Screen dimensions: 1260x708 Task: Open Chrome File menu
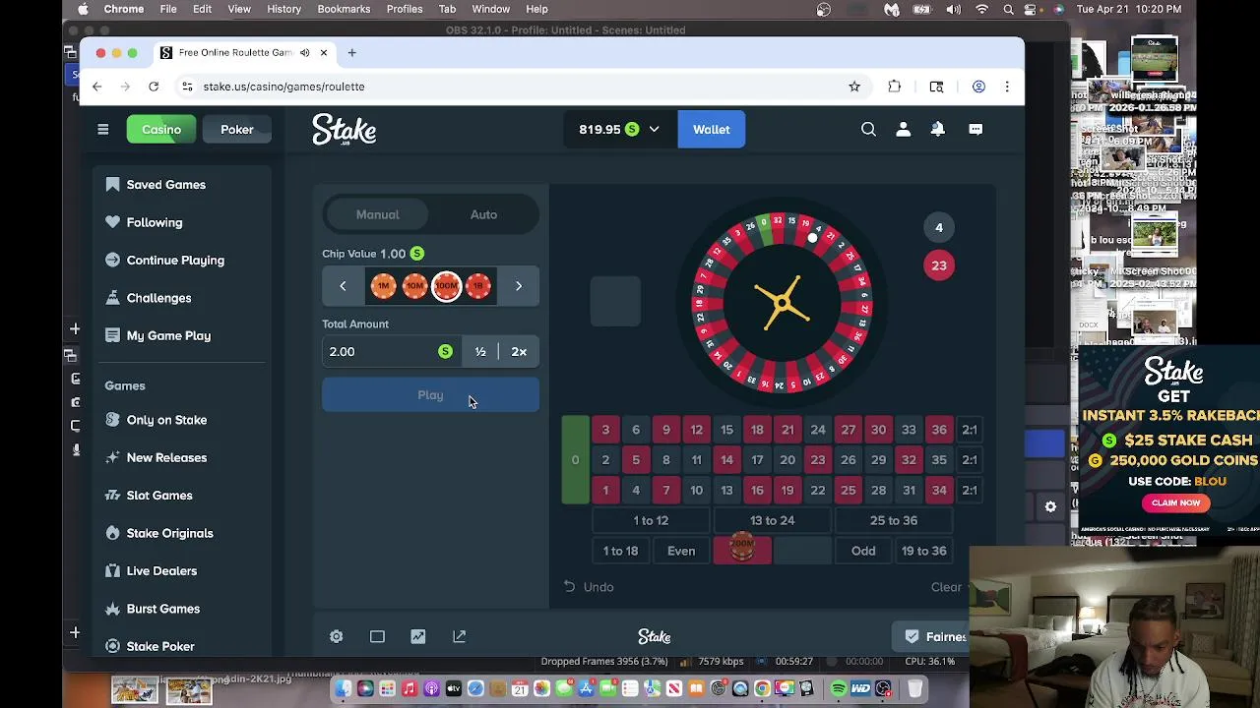coord(168,9)
